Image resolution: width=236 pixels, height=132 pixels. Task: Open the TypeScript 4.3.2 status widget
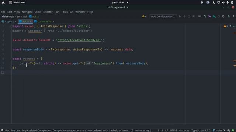pyautogui.click(x=201, y=131)
